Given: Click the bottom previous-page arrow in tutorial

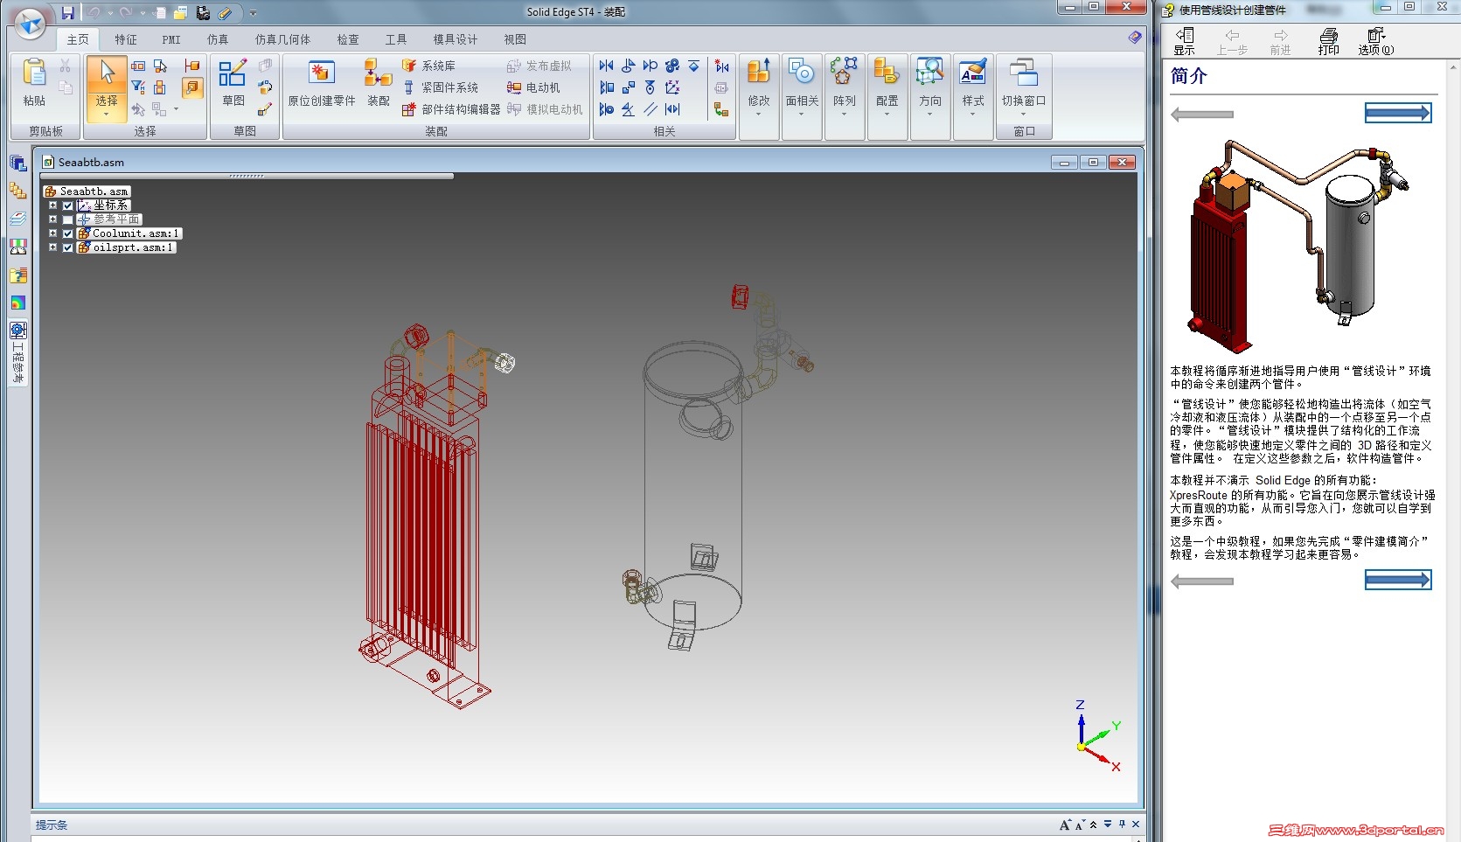Looking at the screenshot, I should coord(1202,581).
